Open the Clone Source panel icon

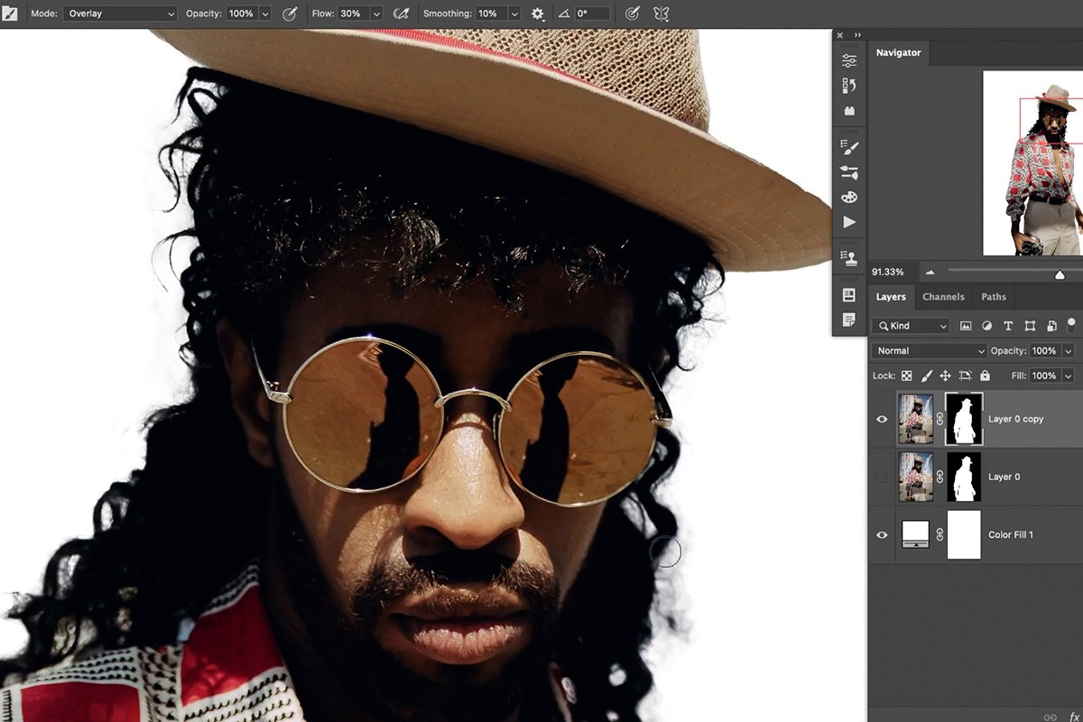tap(849, 258)
